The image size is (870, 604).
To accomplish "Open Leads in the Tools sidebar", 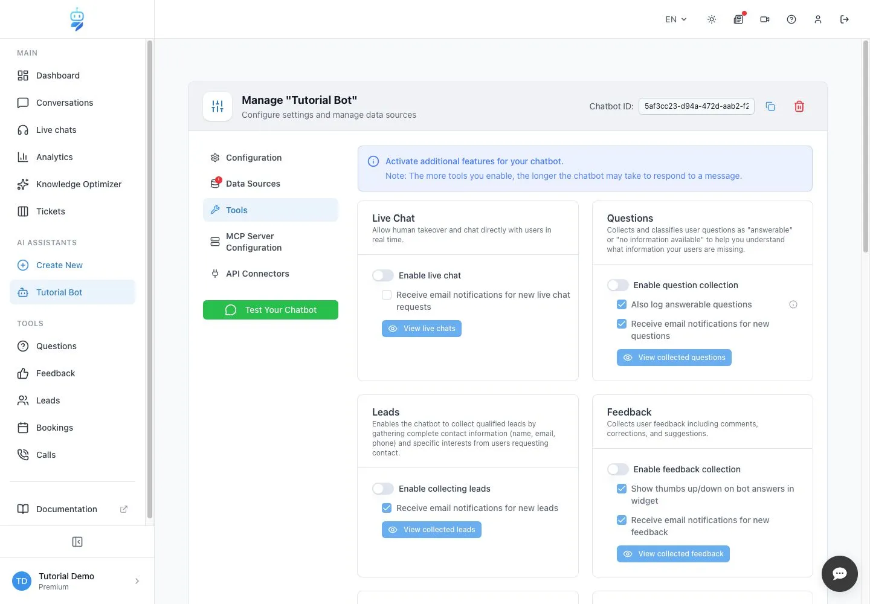I will coord(72,400).
